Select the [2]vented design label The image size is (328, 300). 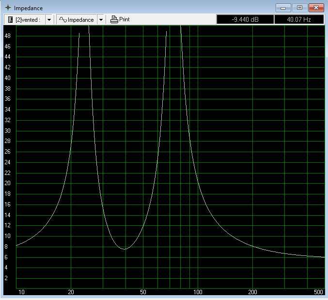pyautogui.click(x=27, y=20)
